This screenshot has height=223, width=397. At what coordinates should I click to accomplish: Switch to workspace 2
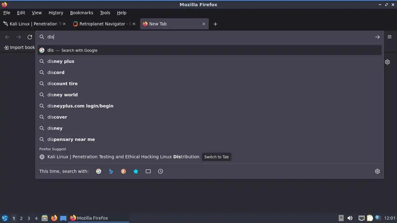pos(21,218)
